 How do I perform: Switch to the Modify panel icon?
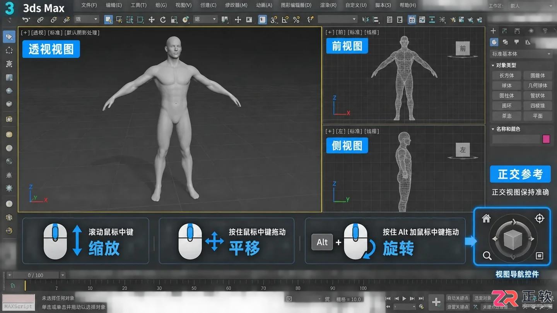point(505,31)
